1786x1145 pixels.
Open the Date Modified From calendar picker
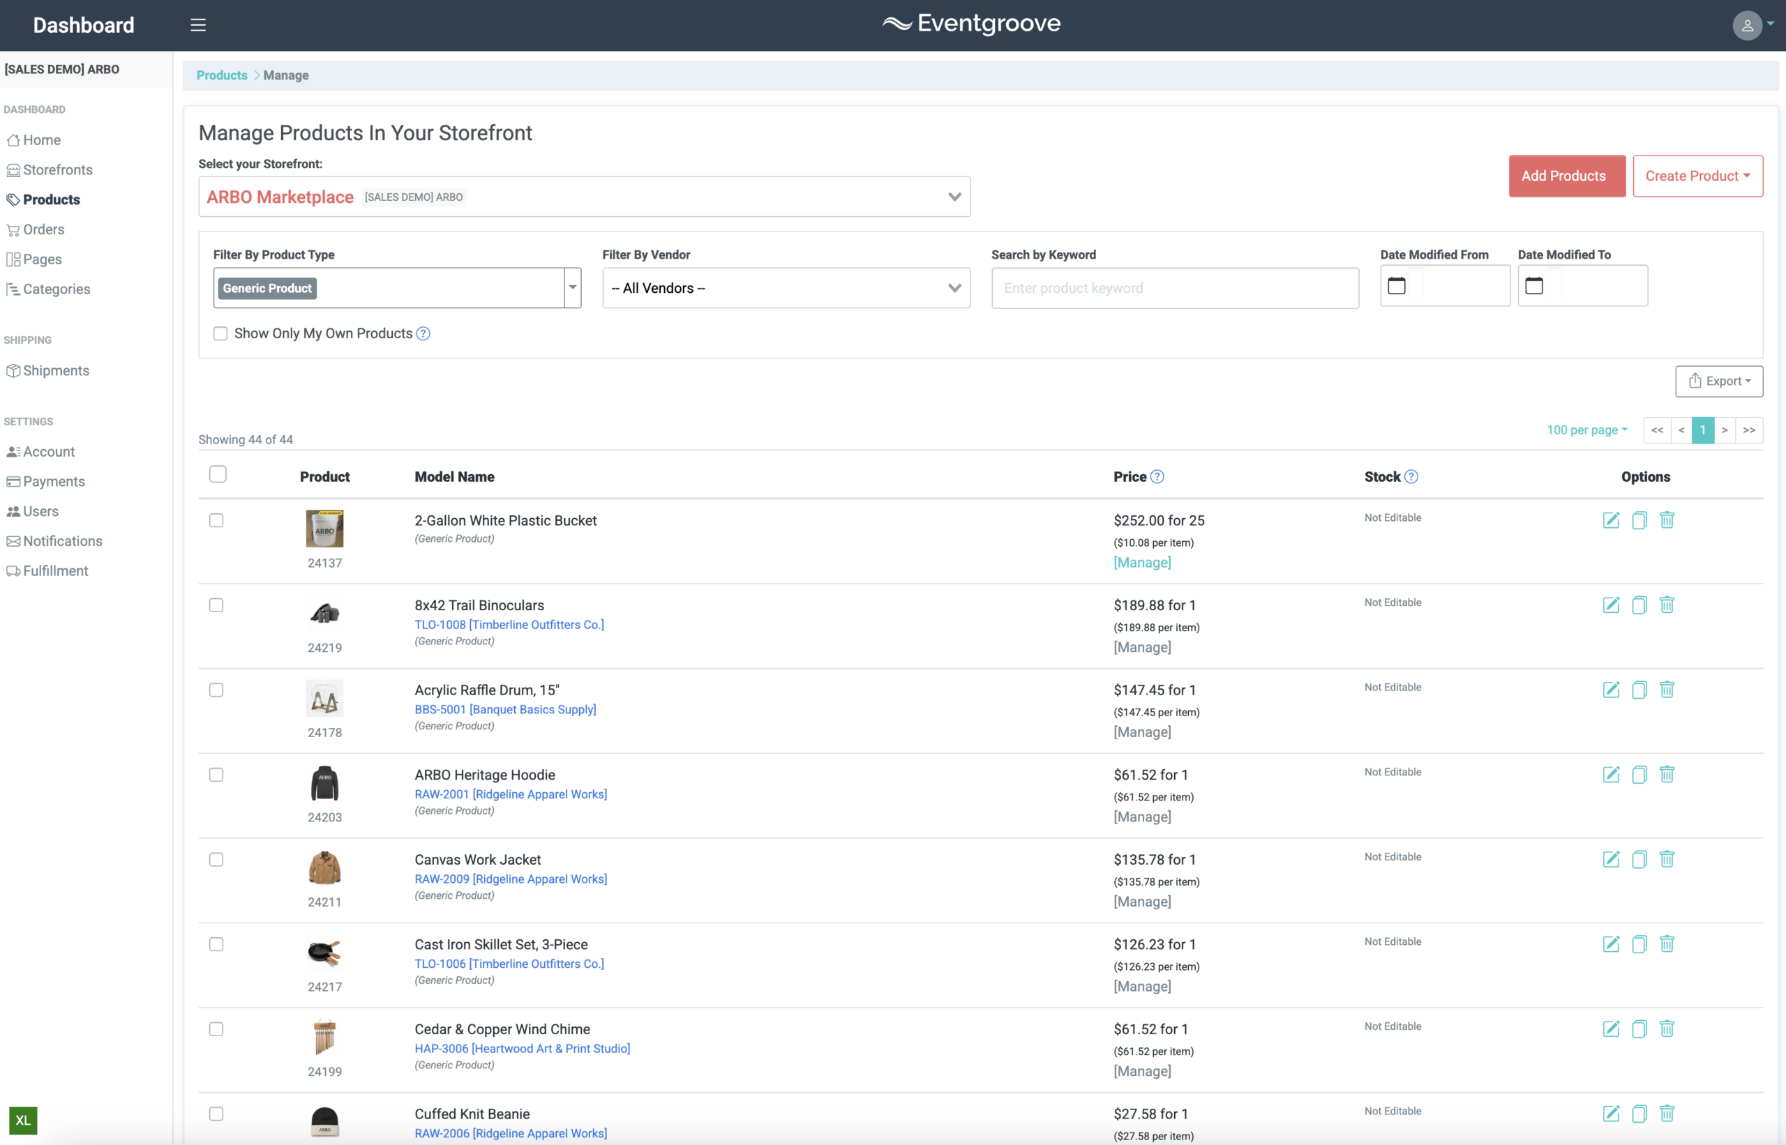coord(1396,285)
